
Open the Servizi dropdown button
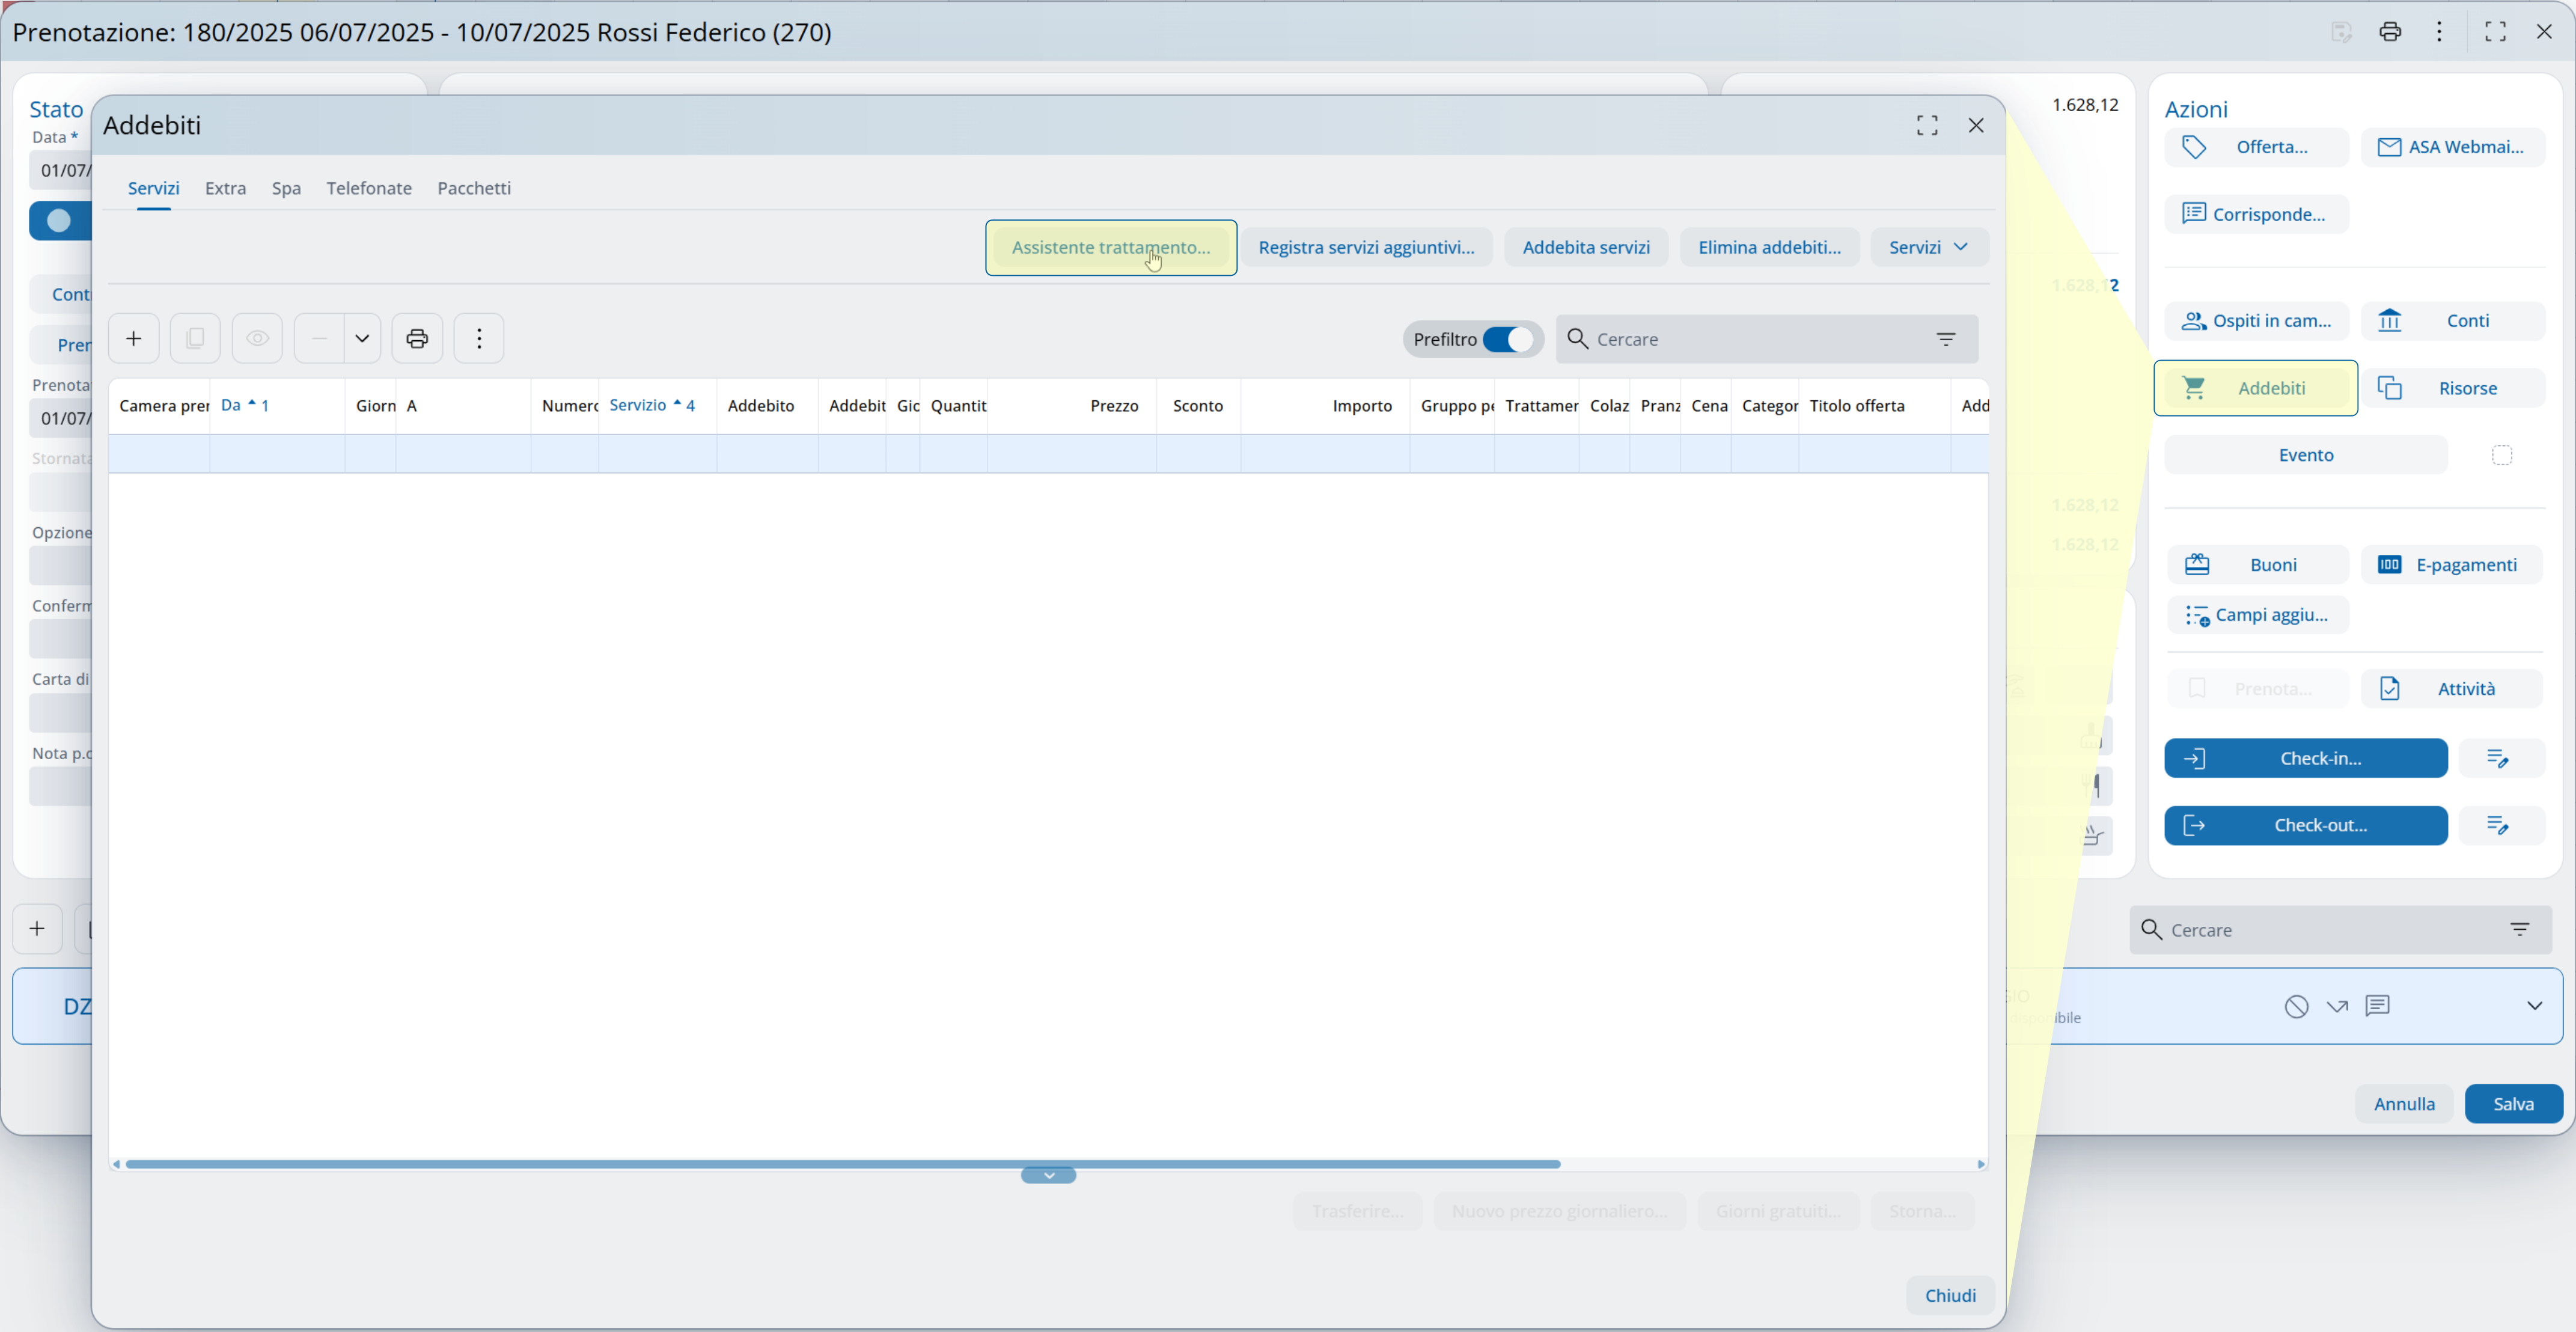coord(1928,247)
